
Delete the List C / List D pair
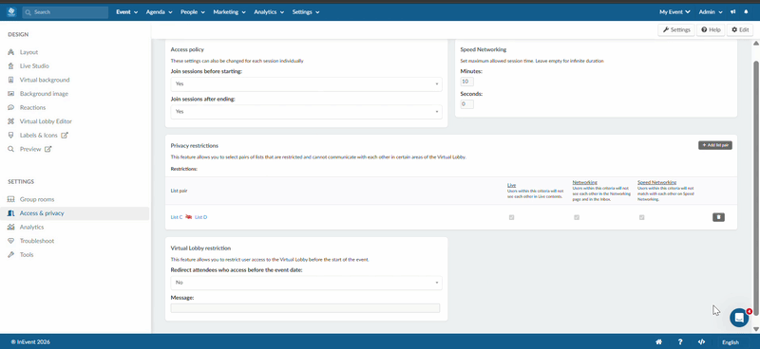click(x=718, y=217)
